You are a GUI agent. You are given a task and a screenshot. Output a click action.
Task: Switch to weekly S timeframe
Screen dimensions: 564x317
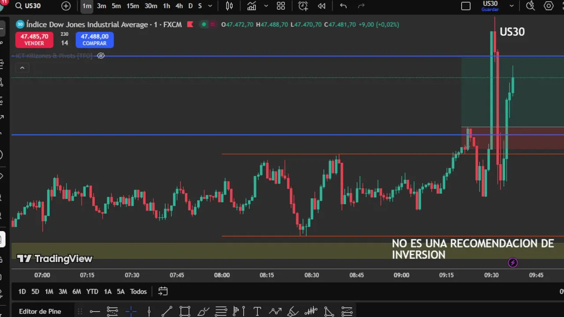[x=200, y=6]
